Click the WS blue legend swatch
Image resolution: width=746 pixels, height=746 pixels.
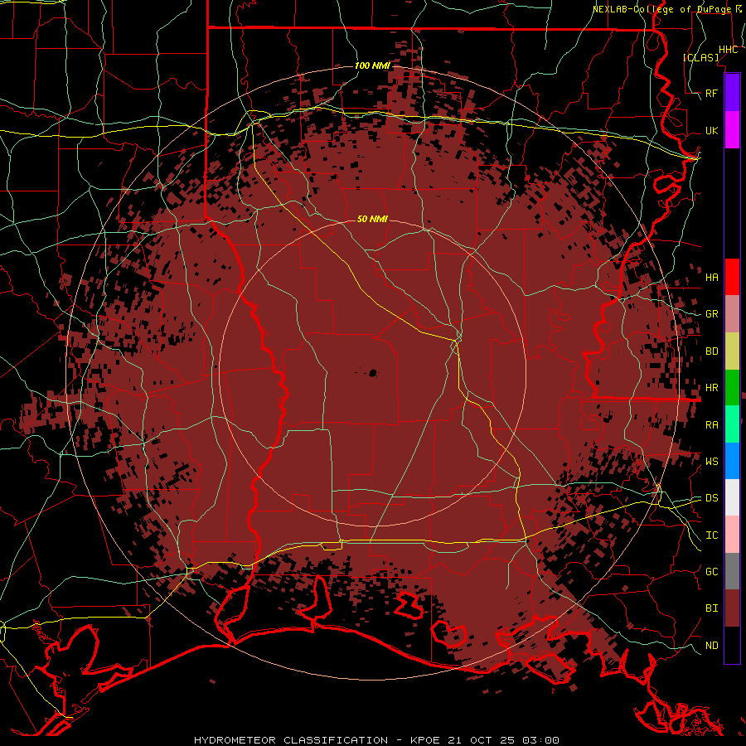(732, 461)
